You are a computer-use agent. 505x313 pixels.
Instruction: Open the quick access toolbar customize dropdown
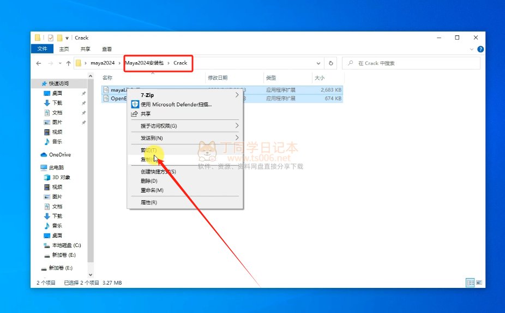[x=67, y=38]
